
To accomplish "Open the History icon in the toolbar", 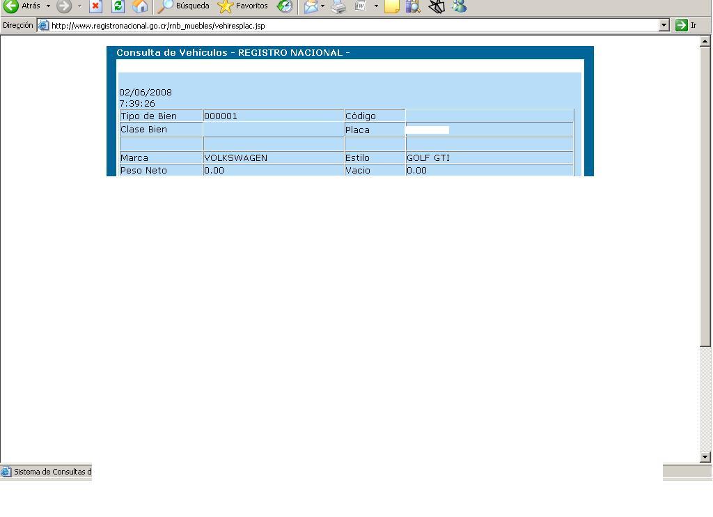I will click(x=285, y=6).
